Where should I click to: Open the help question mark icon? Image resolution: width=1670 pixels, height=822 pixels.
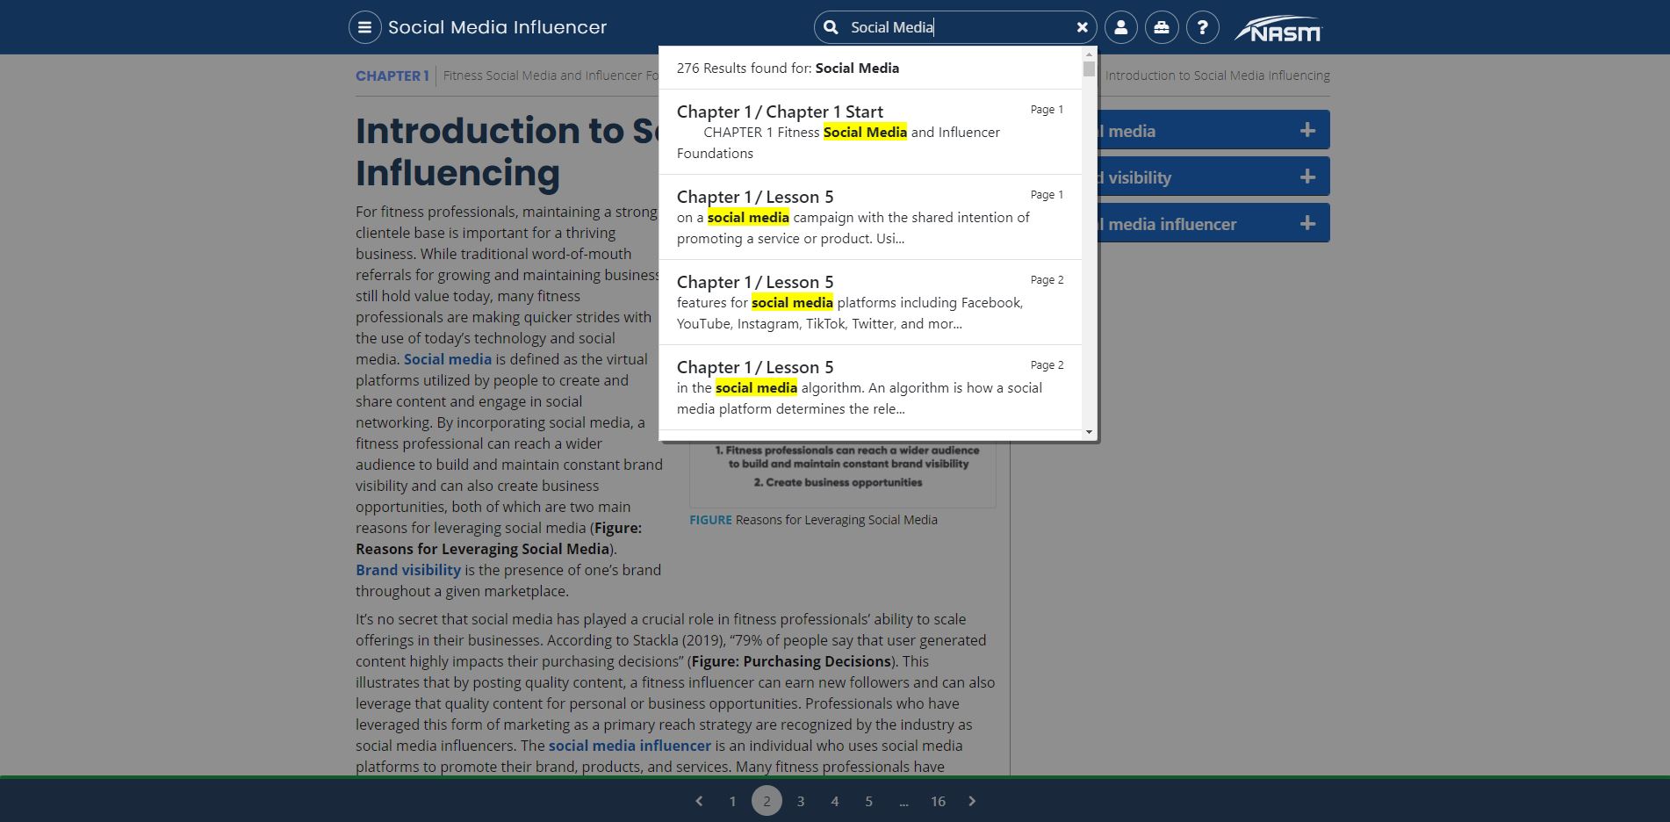click(1202, 27)
